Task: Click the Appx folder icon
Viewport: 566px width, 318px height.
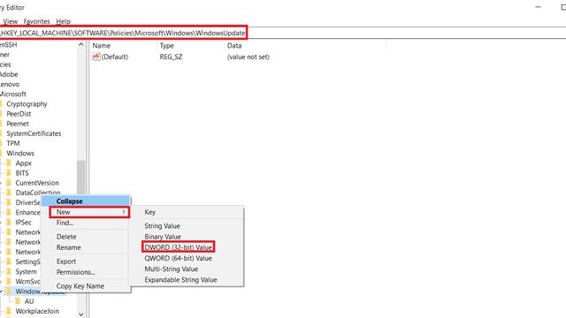Action: pos(9,163)
